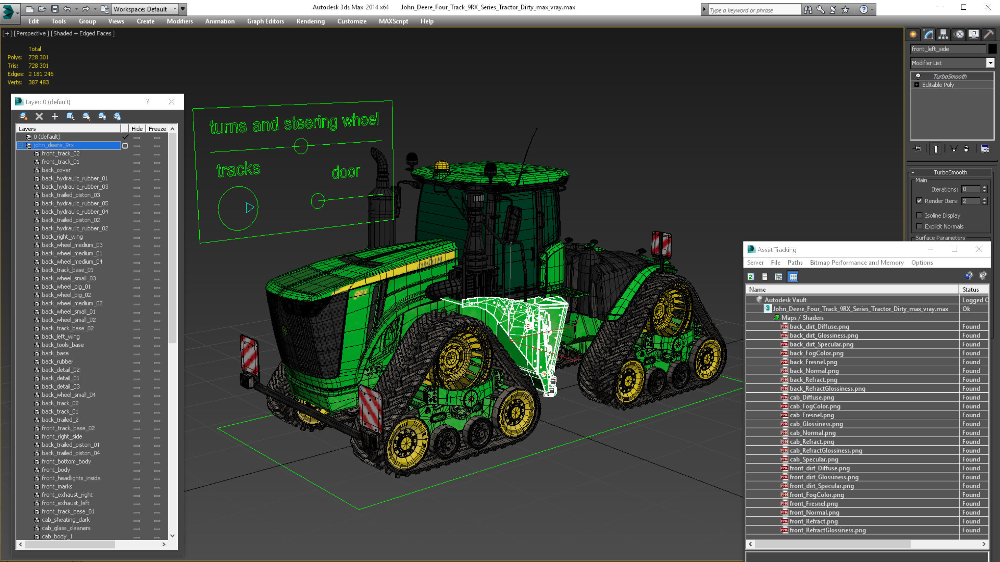Toggle Hide for front_track_02 layer row
1000x562 pixels.
(x=137, y=154)
